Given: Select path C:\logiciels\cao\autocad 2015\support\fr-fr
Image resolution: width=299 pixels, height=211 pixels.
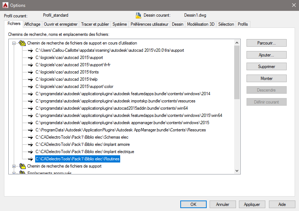Looking at the screenshot, I should [x=73, y=65].
